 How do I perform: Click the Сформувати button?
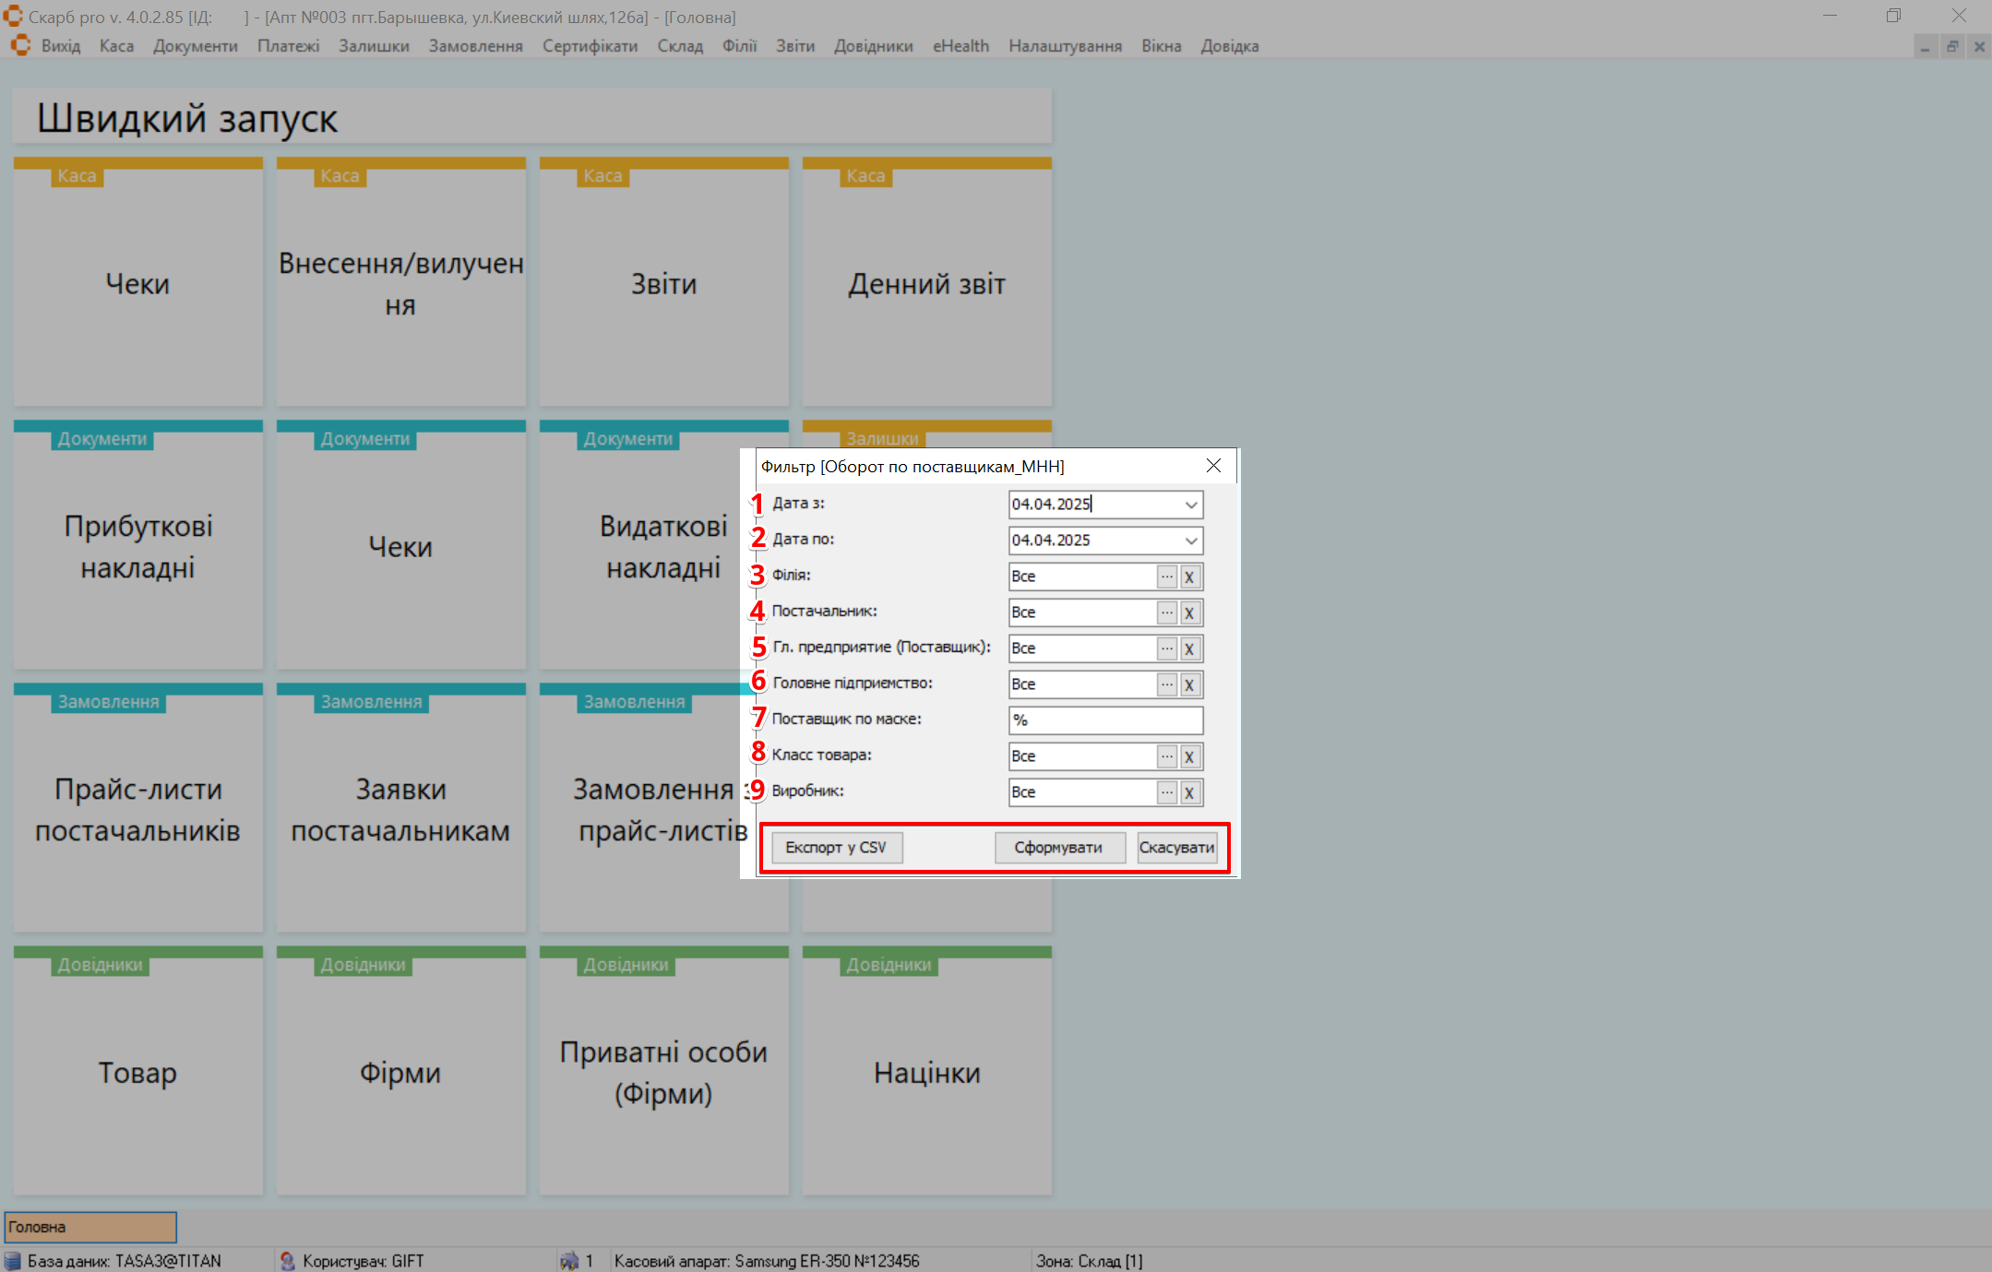1058,848
